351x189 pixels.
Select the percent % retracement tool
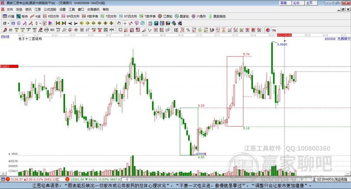pos(188,30)
